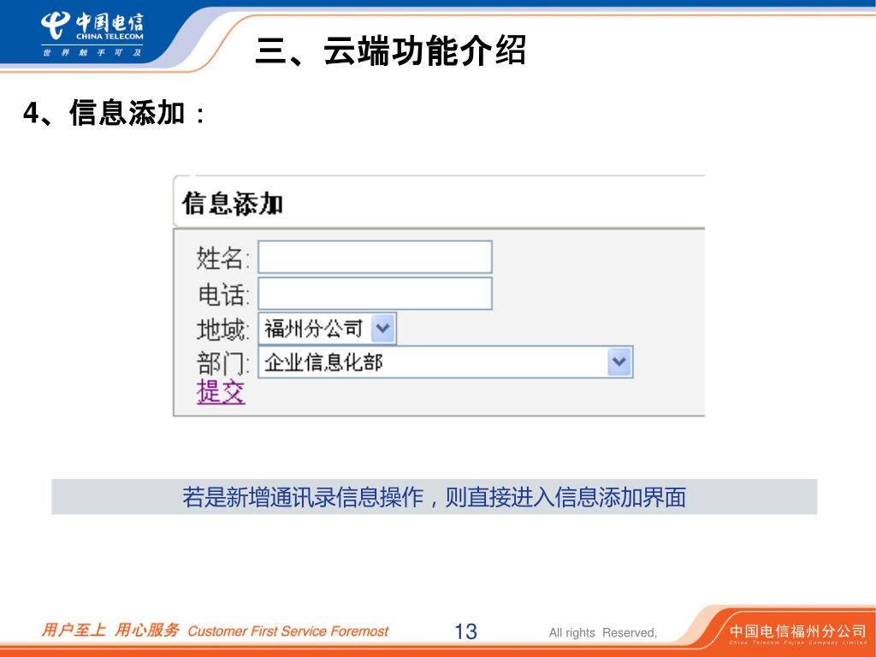Image resolution: width=876 pixels, height=657 pixels.
Task: Click the 姓名 field label
Action: pos(222,258)
